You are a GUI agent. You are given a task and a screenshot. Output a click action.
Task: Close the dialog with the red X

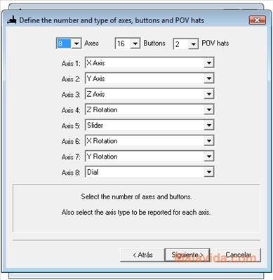pos(257,20)
